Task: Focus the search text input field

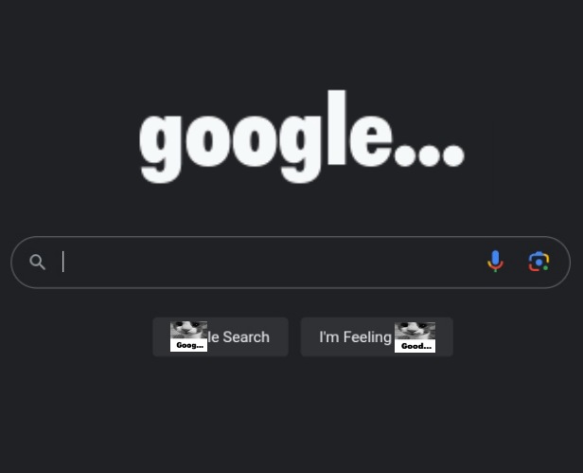Action: tap(272, 262)
